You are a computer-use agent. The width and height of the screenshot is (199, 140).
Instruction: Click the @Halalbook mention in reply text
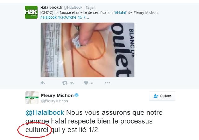click(45, 113)
